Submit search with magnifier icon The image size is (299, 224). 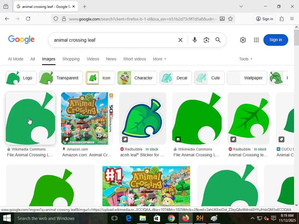click(x=218, y=40)
